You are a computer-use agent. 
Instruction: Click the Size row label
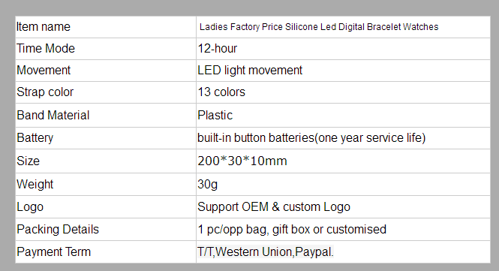point(29,161)
